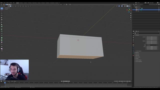Click the Rotation Z value field
Screen dimensions: 160x90
(152, 43)
